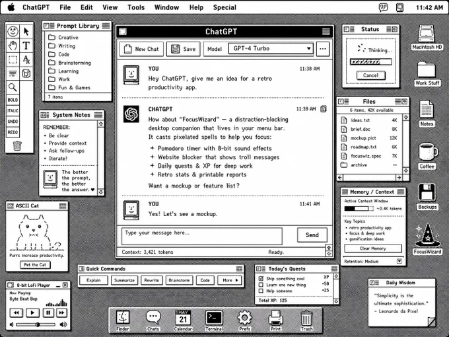Toggle BOLD in the tool palette
The width and height of the screenshot is (449, 337).
click(x=13, y=100)
